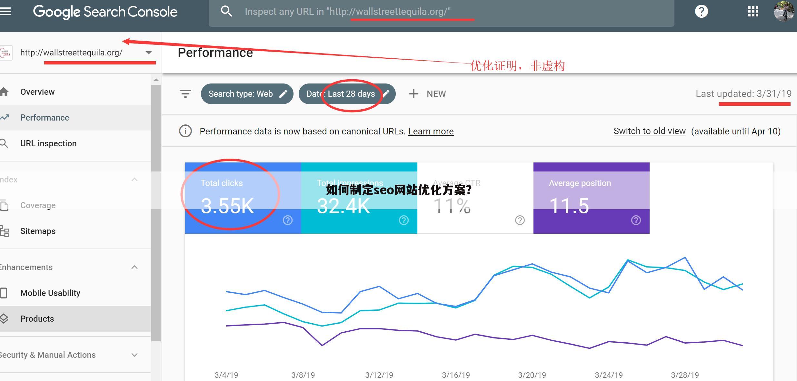The image size is (797, 381).
Task: Click the Products layers icon
Action: [x=4, y=318]
